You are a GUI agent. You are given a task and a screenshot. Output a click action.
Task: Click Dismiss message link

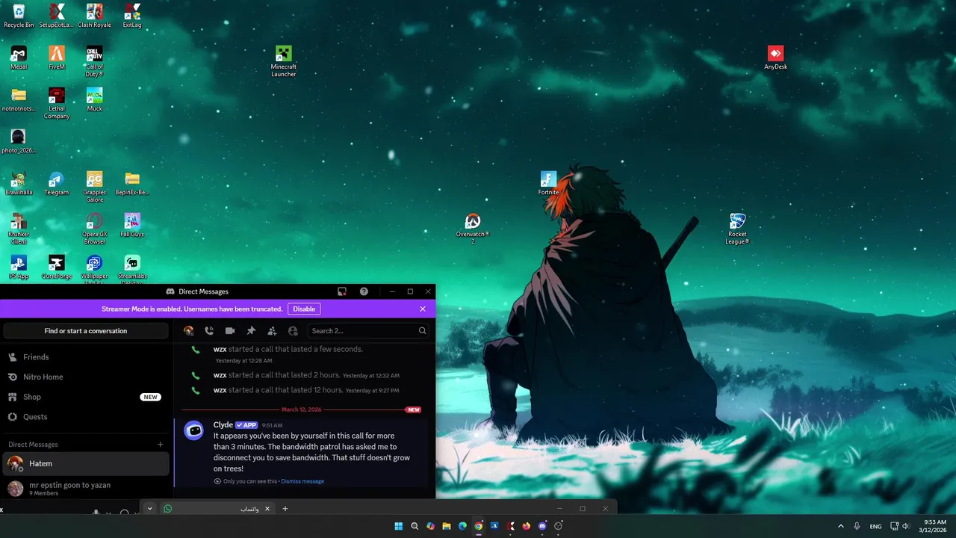pos(302,481)
